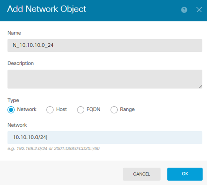Click the Network field with 10.10.10.0/24
The height and width of the screenshot is (185, 207).
click(x=105, y=137)
